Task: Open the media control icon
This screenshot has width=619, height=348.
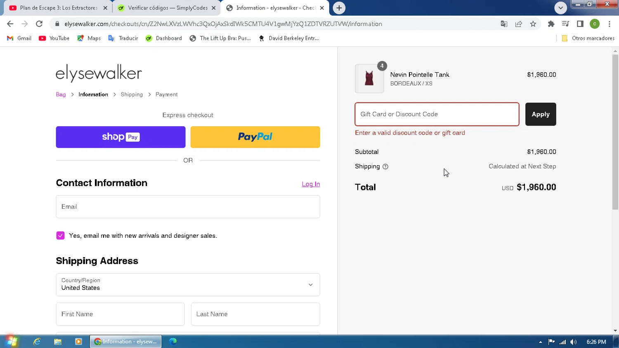Action: (565, 24)
